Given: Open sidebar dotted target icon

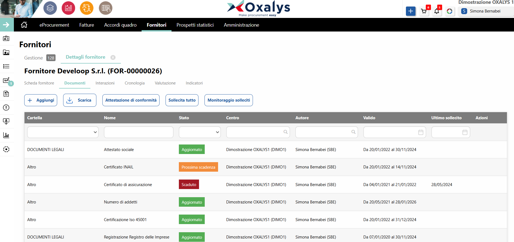Looking at the screenshot, I should 6,149.
